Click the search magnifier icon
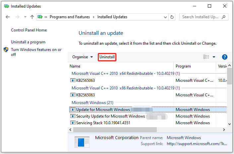The image size is (234, 154). [x=223, y=17]
